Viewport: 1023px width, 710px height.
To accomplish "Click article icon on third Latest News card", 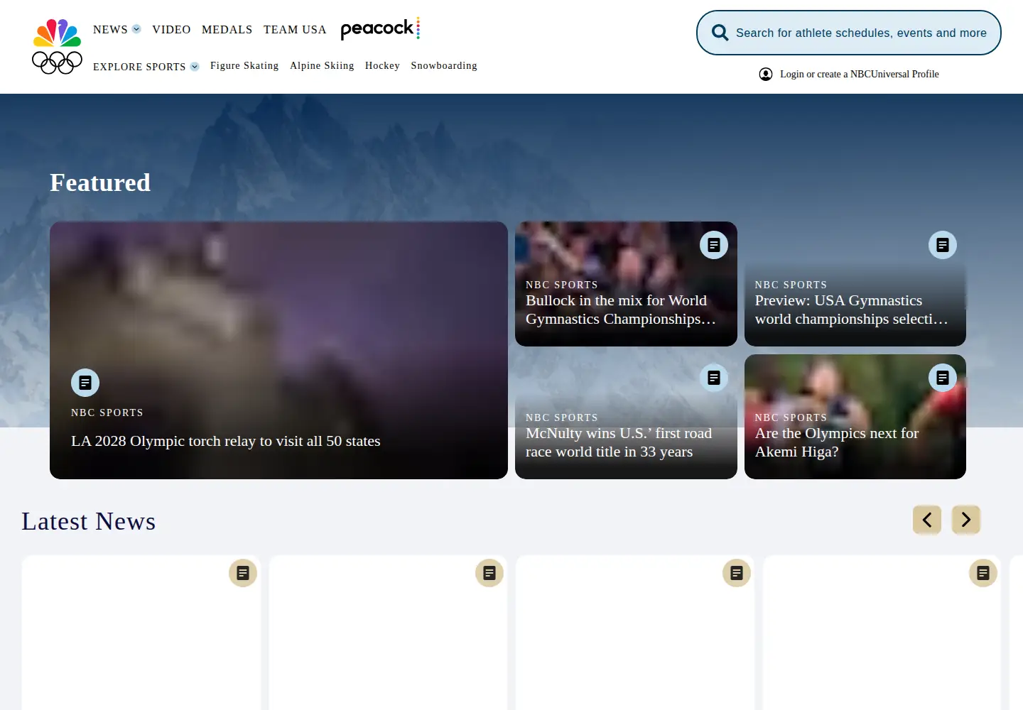I will (737, 573).
